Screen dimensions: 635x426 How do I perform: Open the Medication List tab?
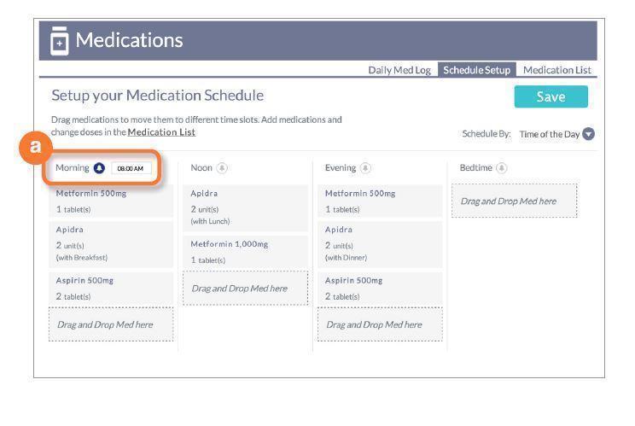[557, 70]
